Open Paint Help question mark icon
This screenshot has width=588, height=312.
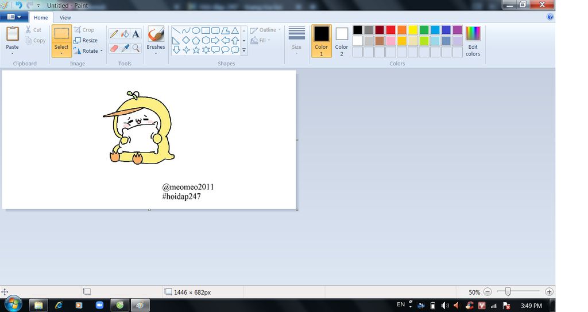tap(550, 17)
